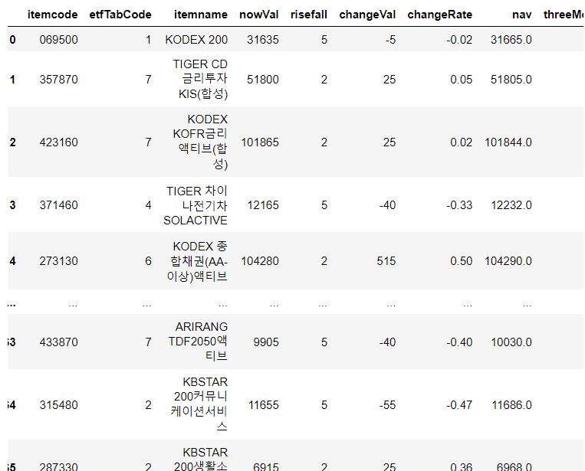Viewport: 585px width, 471px height.
Task: Click nav value 11686.0
Action: pos(512,404)
